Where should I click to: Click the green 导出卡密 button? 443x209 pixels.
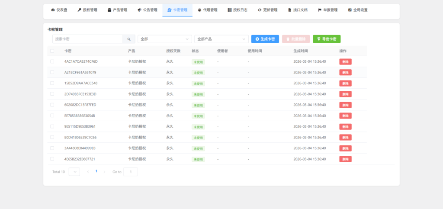tap(327, 39)
